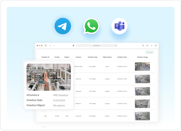Toggle the browser sidebar icon

pos(46,45)
